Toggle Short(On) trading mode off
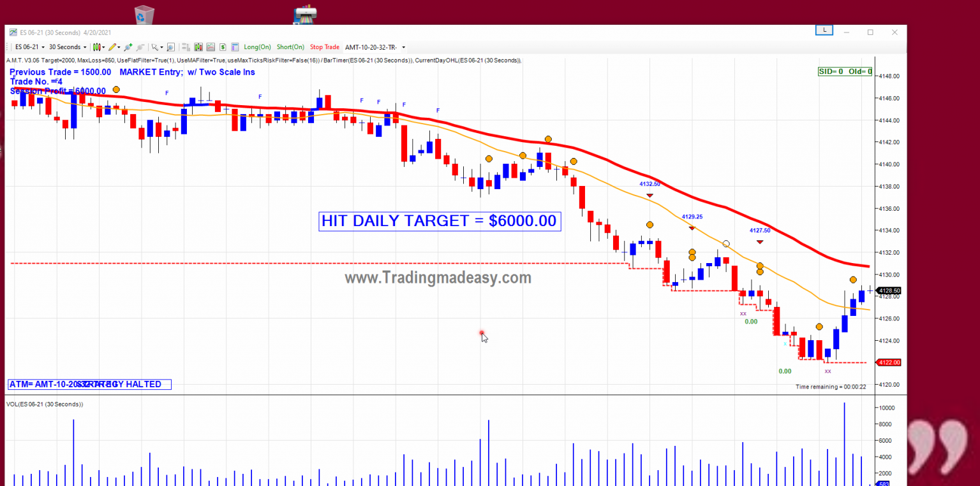The height and width of the screenshot is (486, 980). coord(290,46)
